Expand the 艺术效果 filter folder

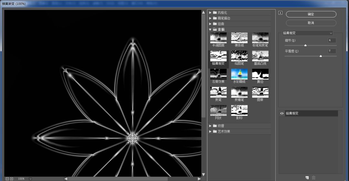click(x=210, y=132)
